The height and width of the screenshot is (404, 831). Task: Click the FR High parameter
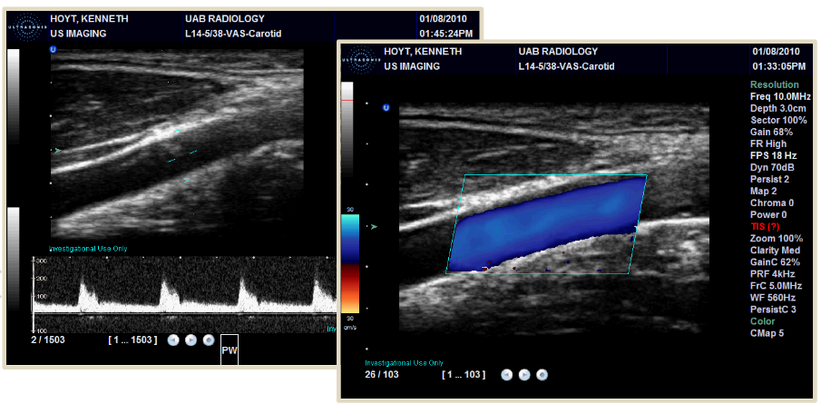point(768,143)
